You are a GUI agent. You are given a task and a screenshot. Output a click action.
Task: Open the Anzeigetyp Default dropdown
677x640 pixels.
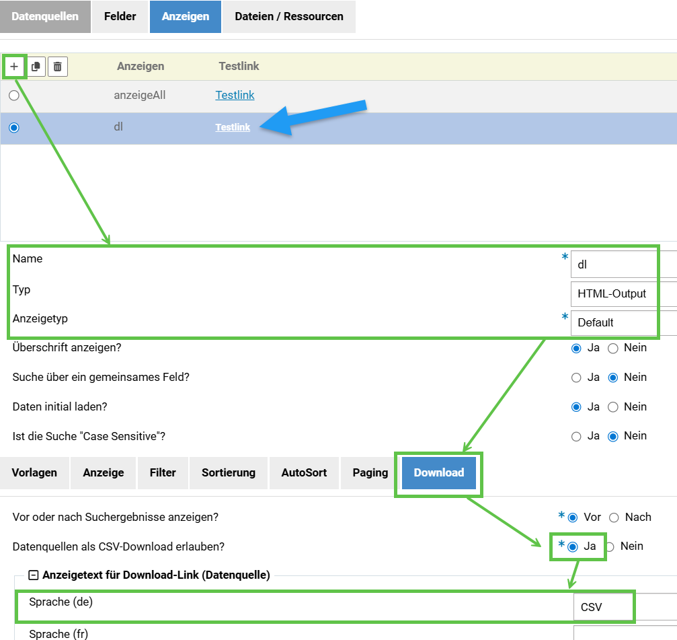pos(613,322)
